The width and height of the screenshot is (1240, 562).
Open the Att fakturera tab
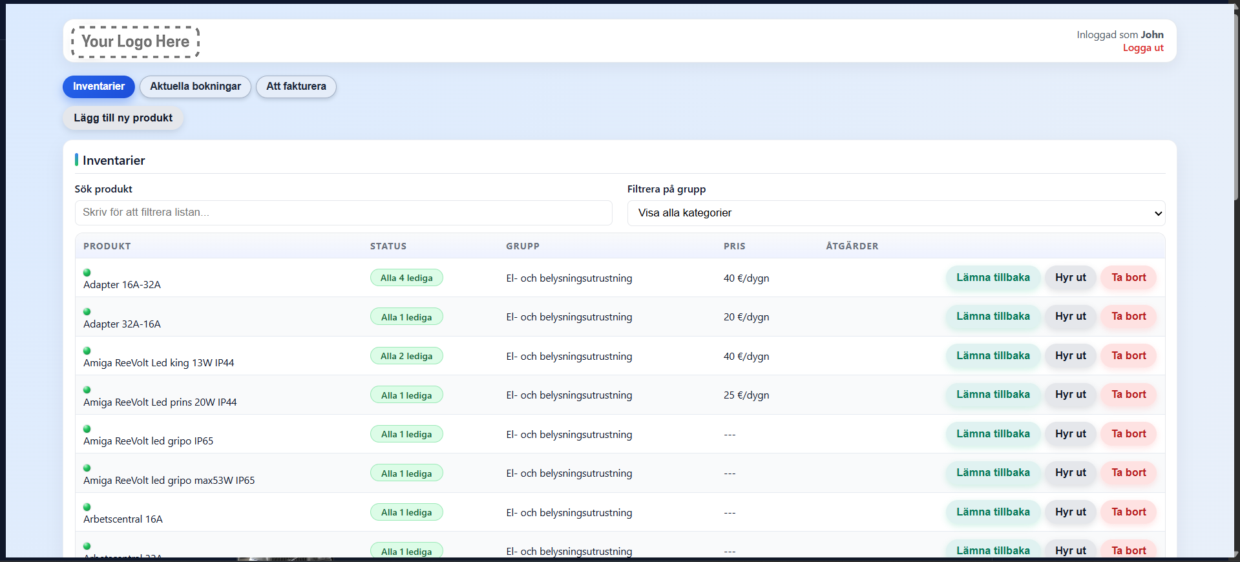click(x=296, y=87)
